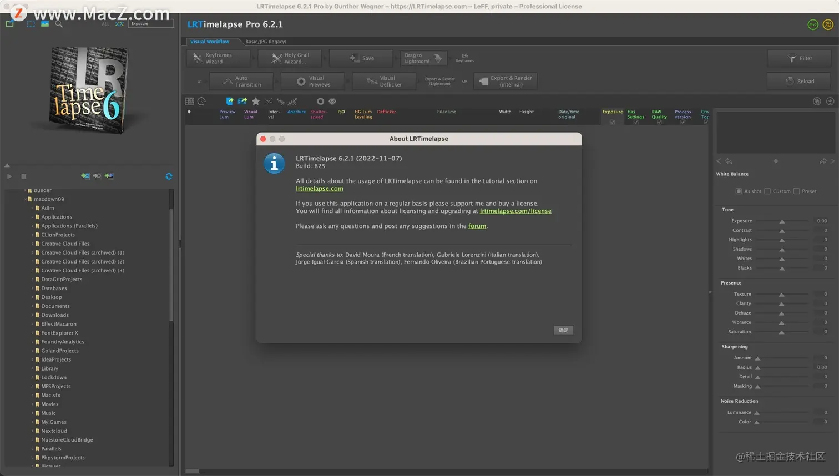Click the diamond keyframe marker below the histogram
This screenshot has height=476, width=839.
pos(776,161)
